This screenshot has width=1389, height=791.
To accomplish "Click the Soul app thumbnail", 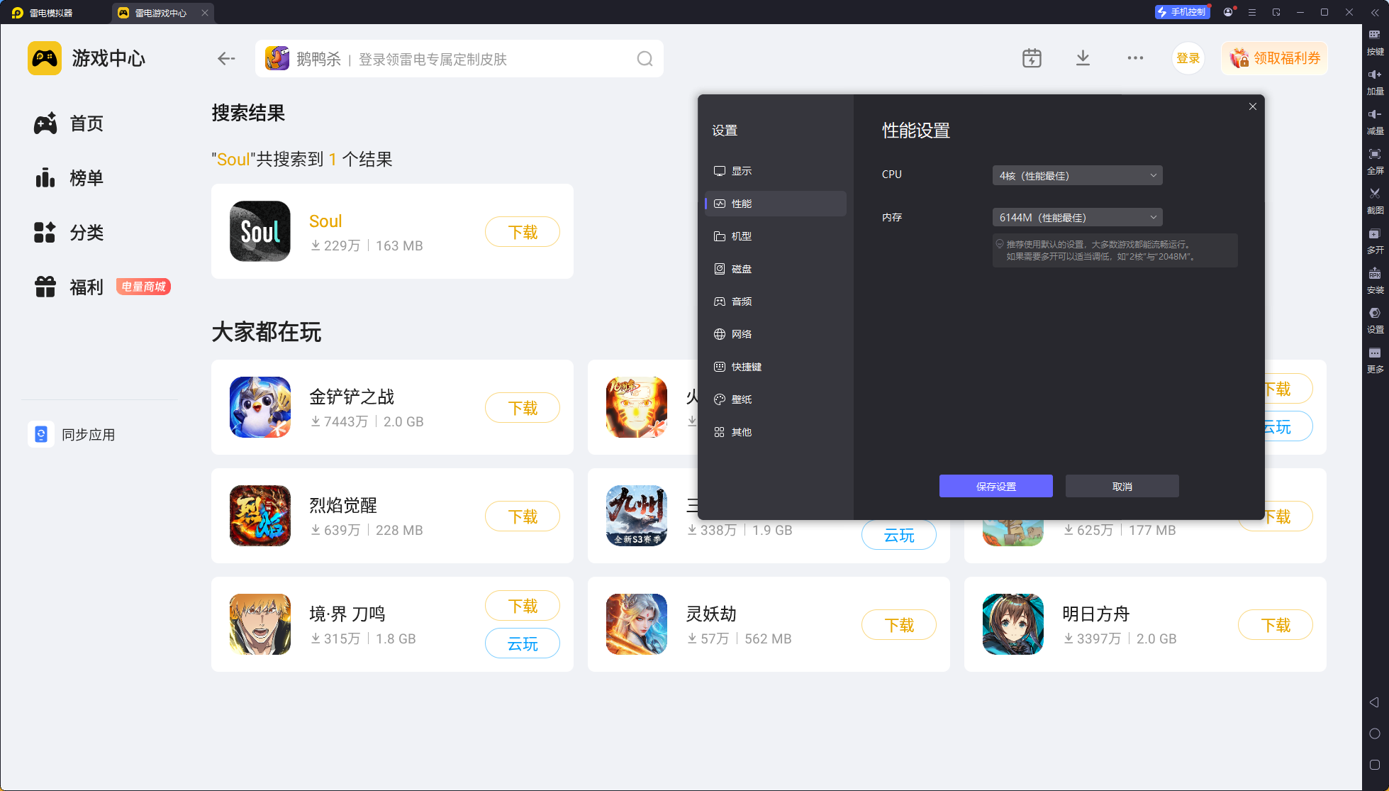I will pyautogui.click(x=260, y=231).
